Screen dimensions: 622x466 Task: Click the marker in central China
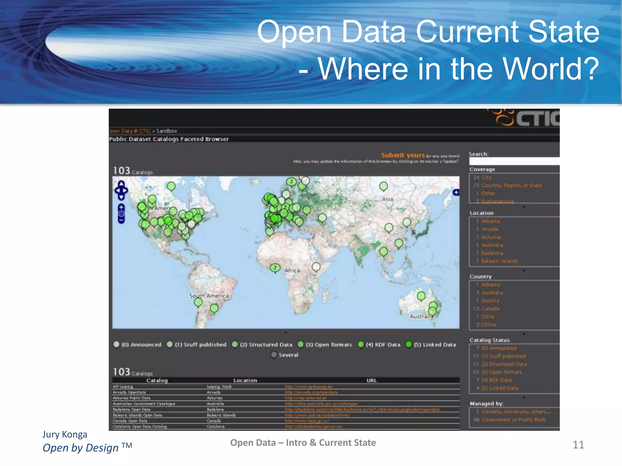(x=389, y=228)
